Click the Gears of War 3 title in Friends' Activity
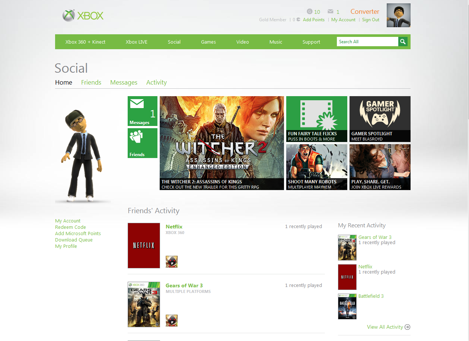 click(184, 285)
